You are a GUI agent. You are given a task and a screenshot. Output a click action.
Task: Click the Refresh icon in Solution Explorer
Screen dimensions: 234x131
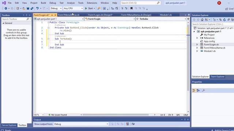point(224,20)
